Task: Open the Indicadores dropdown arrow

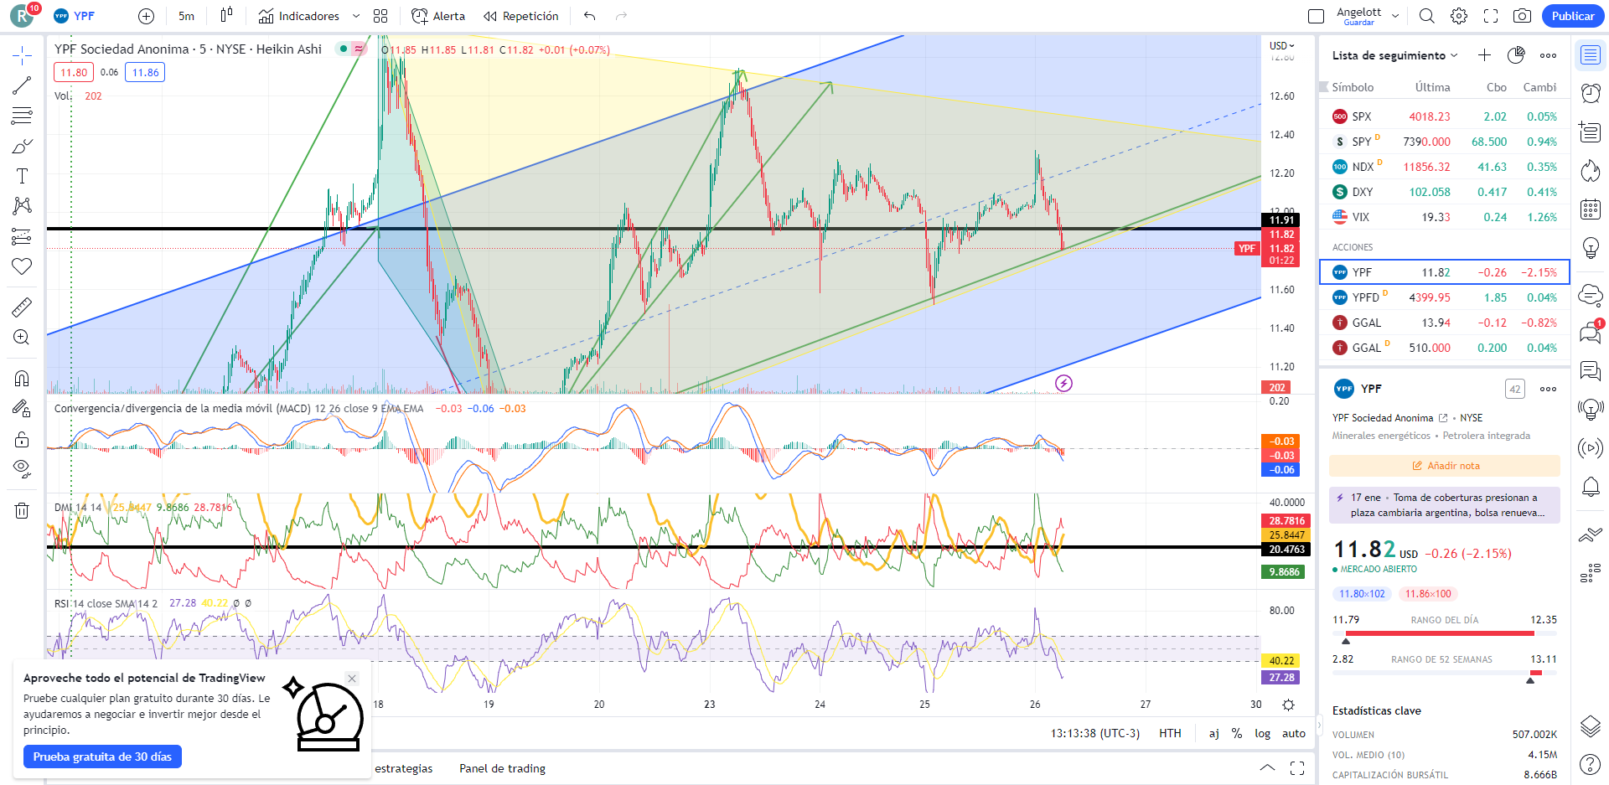Action: (356, 16)
